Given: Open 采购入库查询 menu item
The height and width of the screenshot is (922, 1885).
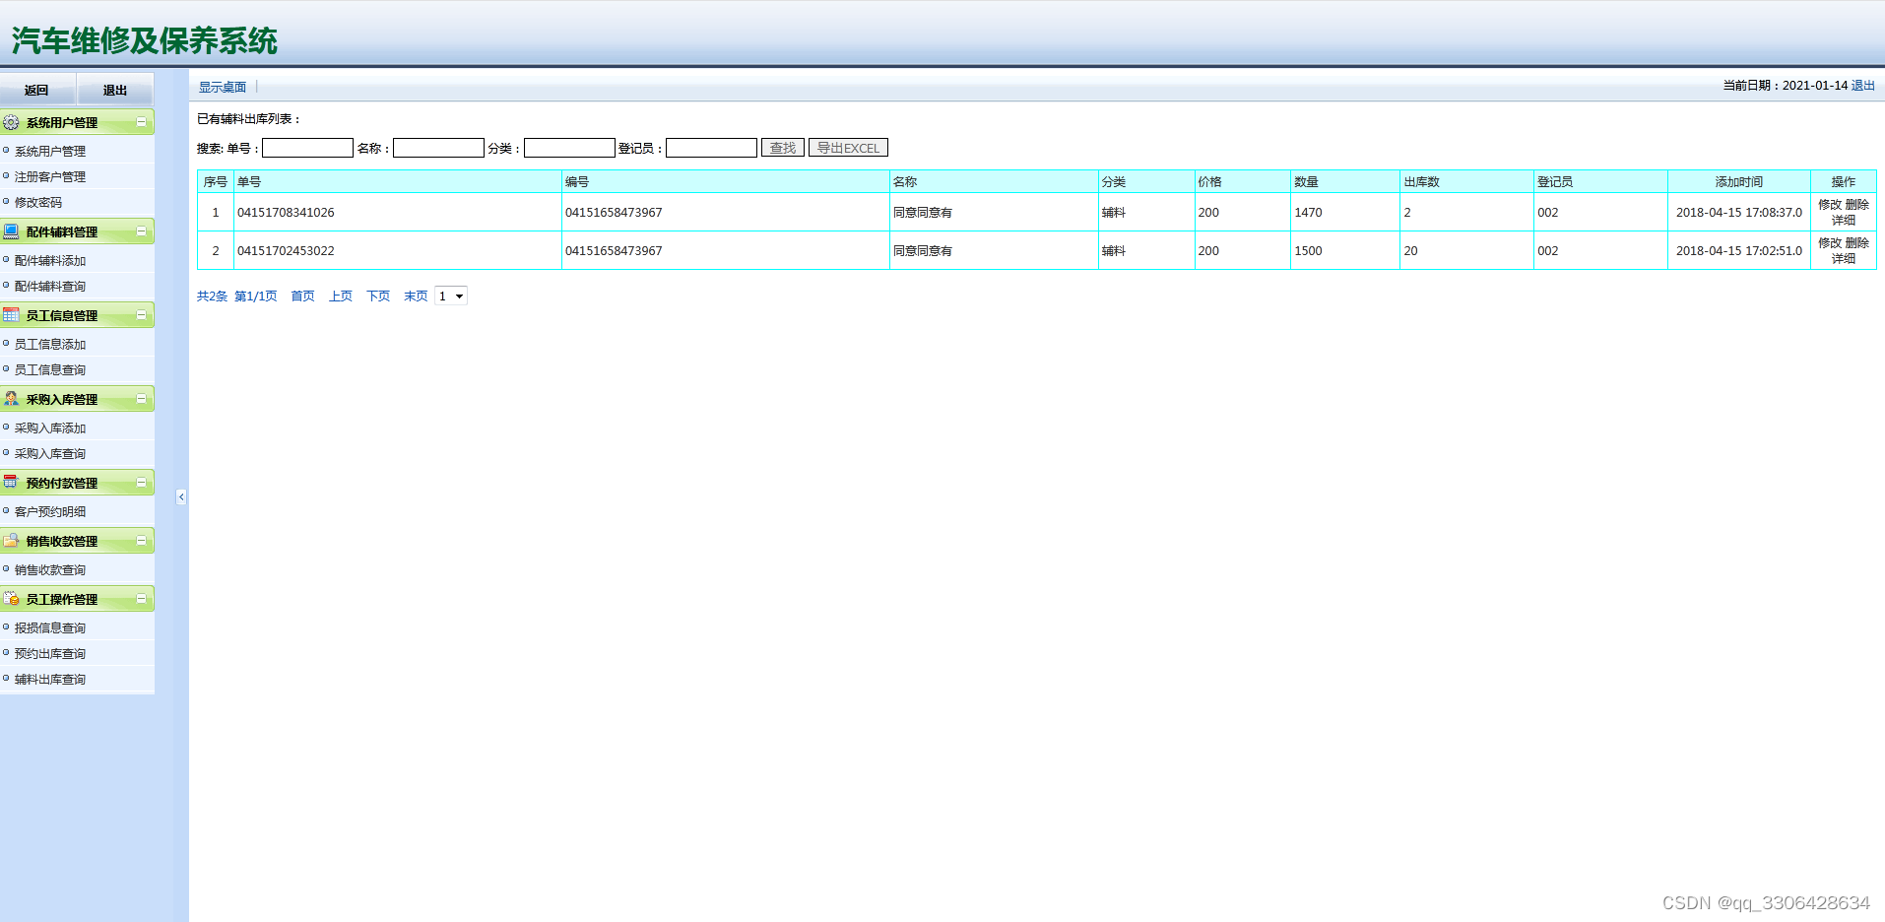Looking at the screenshot, I should (x=50, y=453).
